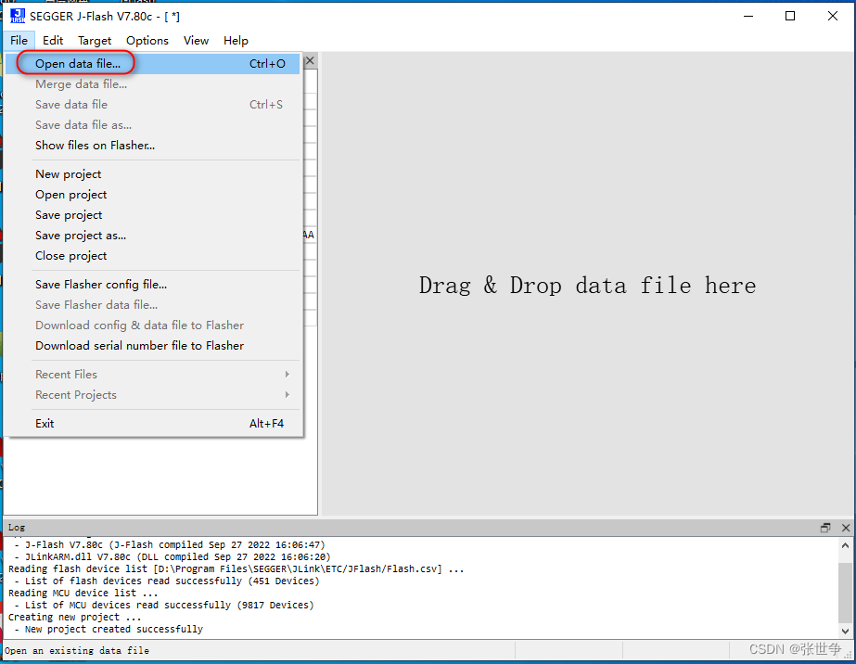Click the Drag & Drop data file area

pos(587,285)
